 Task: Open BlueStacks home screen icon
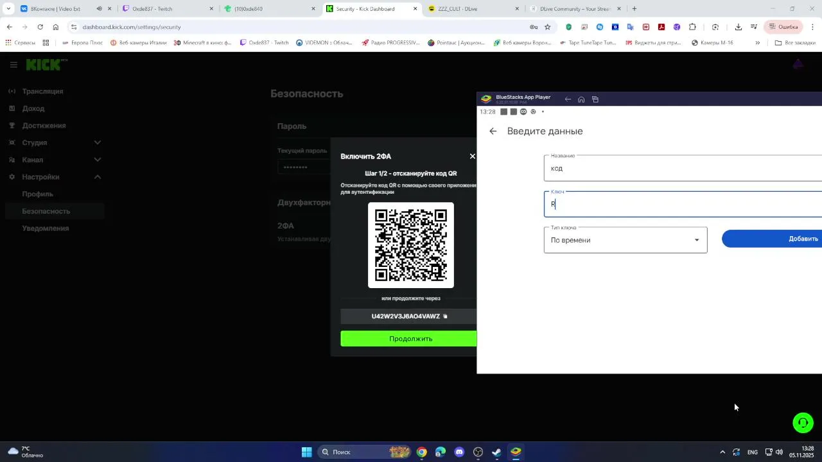click(581, 99)
